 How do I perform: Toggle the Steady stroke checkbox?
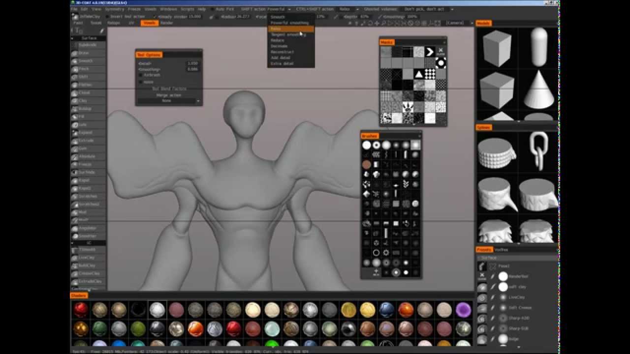click(155, 16)
